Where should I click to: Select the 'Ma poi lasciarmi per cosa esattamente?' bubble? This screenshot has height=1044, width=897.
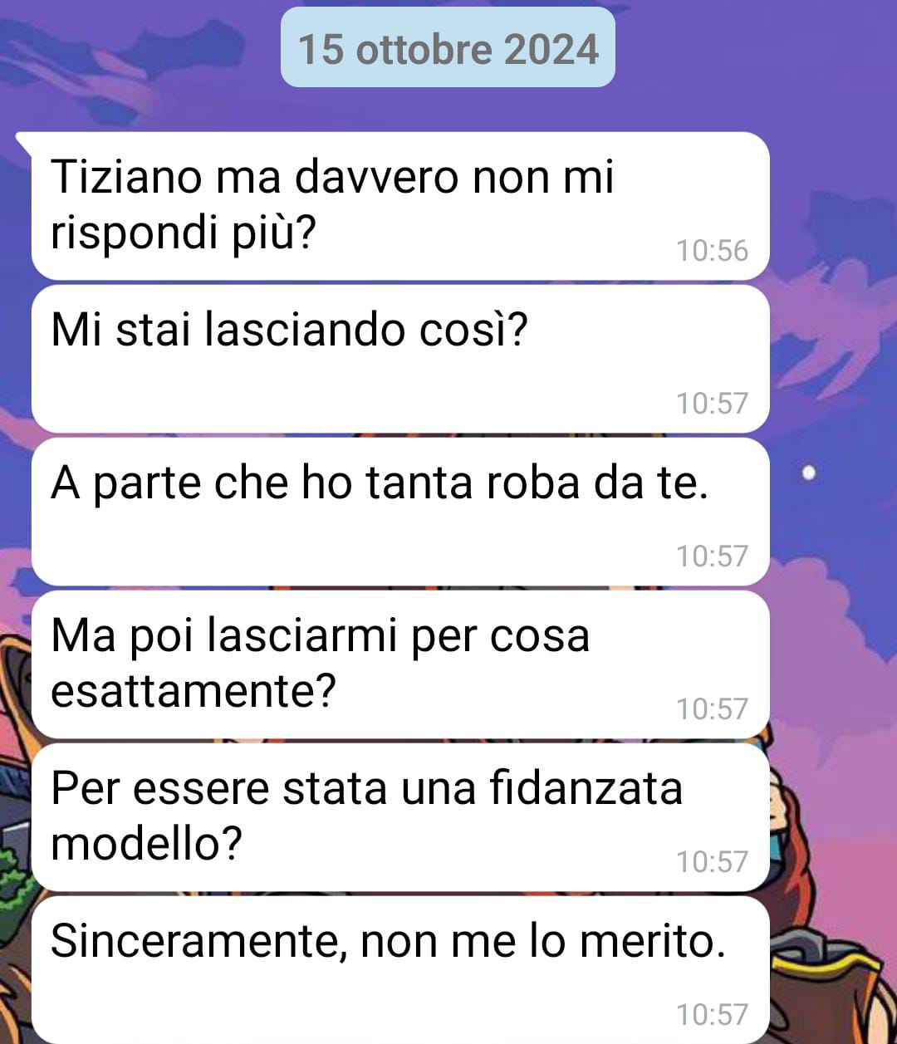click(400, 664)
